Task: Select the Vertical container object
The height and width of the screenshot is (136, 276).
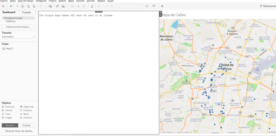Action: pos(7,110)
